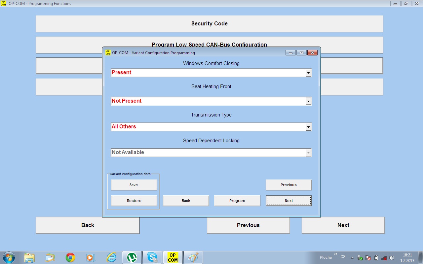Launch Internet Explorer from the taskbar
The width and height of the screenshot is (423, 264).
(x=111, y=257)
